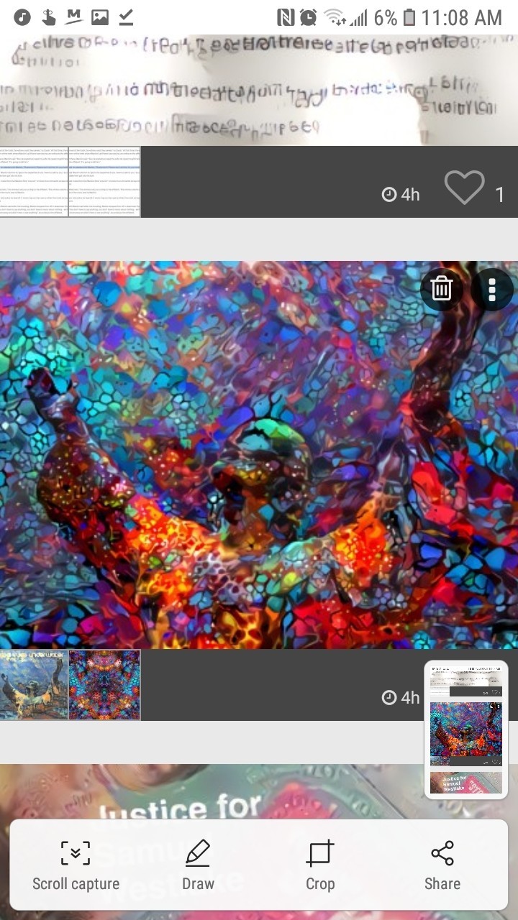Tap the Scroll capture button

76,865
